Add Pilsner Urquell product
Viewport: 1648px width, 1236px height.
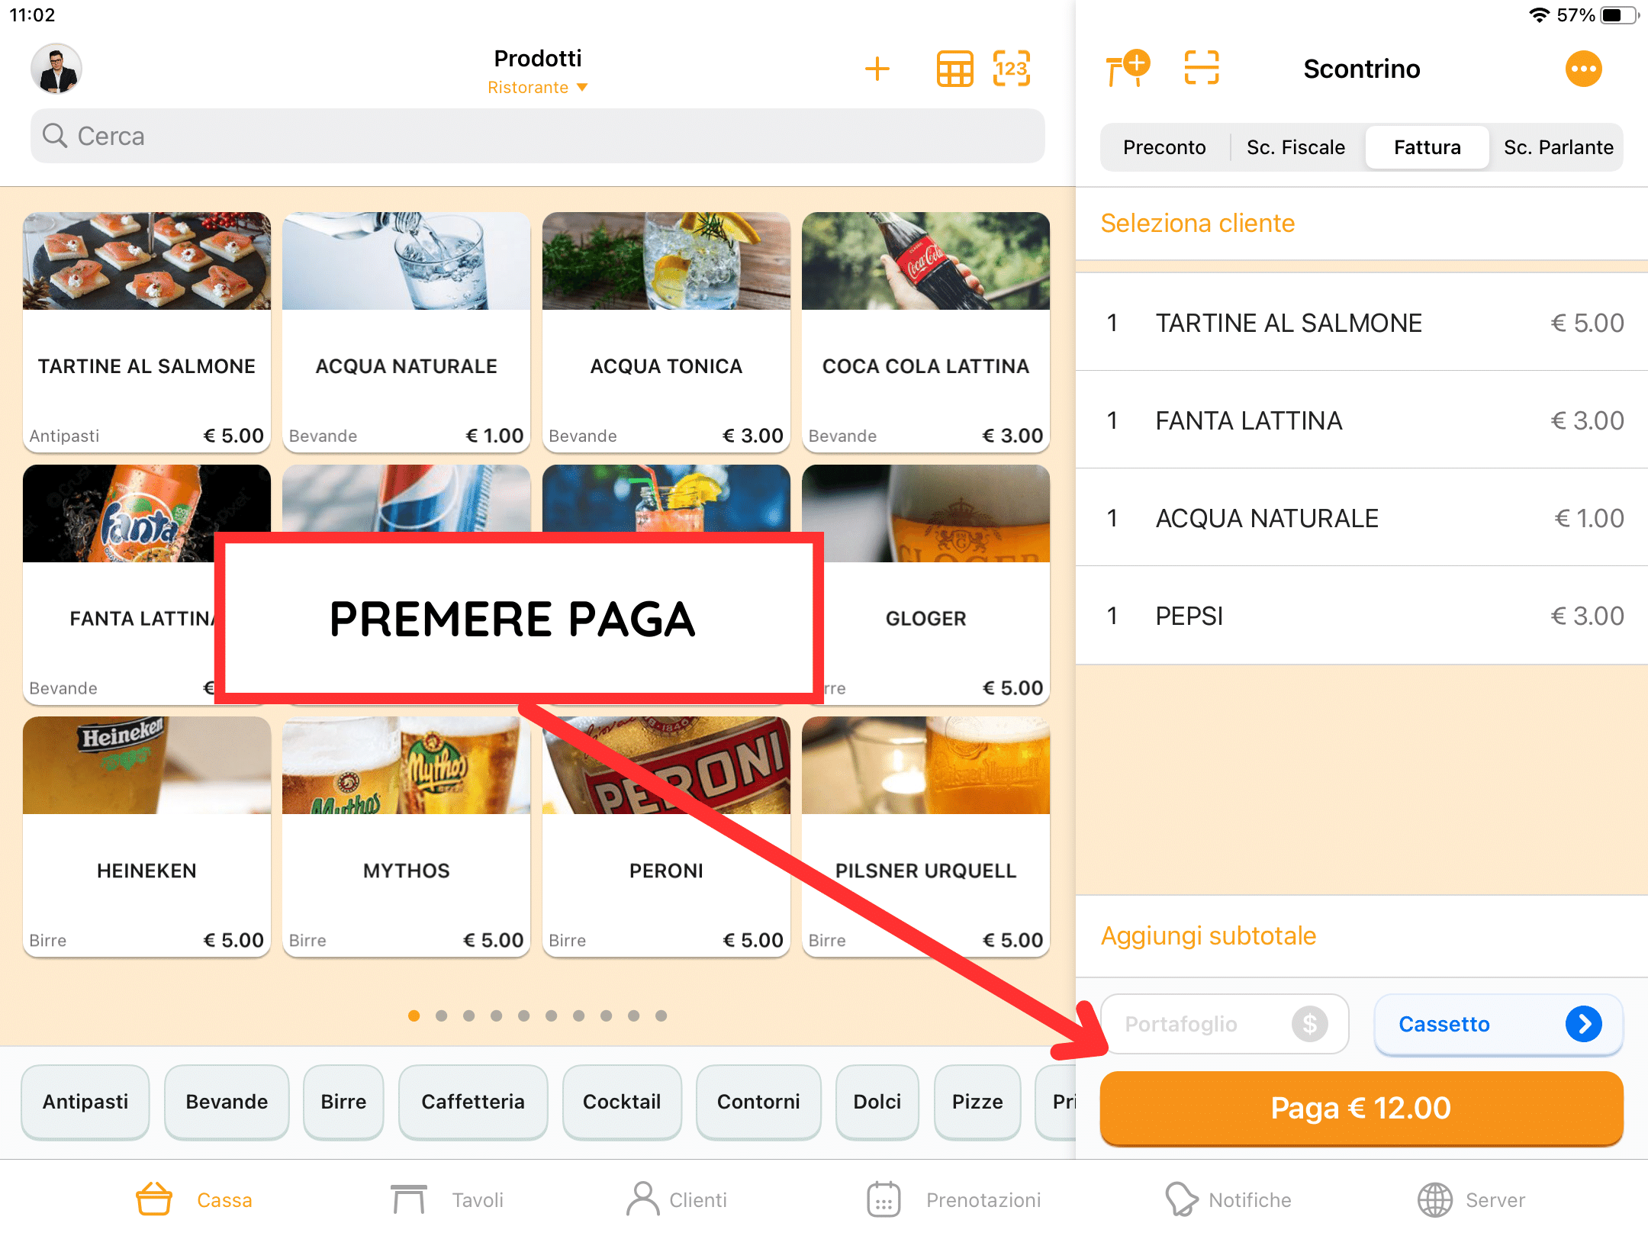tap(925, 836)
